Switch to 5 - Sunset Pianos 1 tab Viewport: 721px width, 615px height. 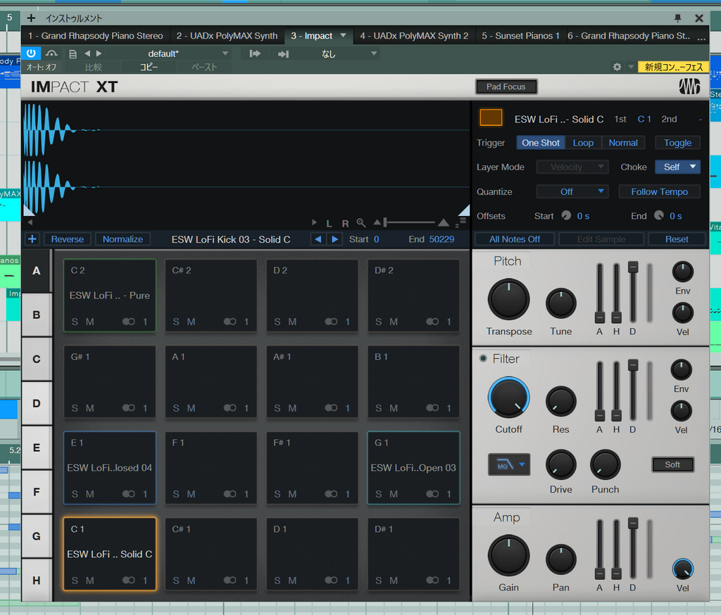(520, 36)
